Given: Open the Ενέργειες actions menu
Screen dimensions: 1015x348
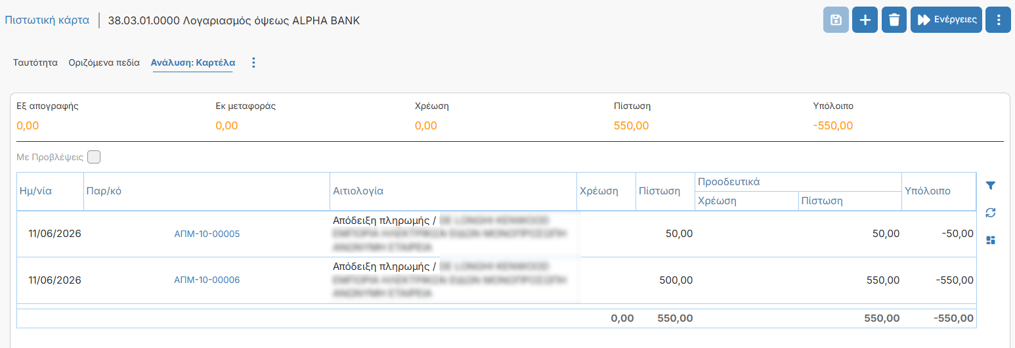Looking at the screenshot, I should click(946, 20).
